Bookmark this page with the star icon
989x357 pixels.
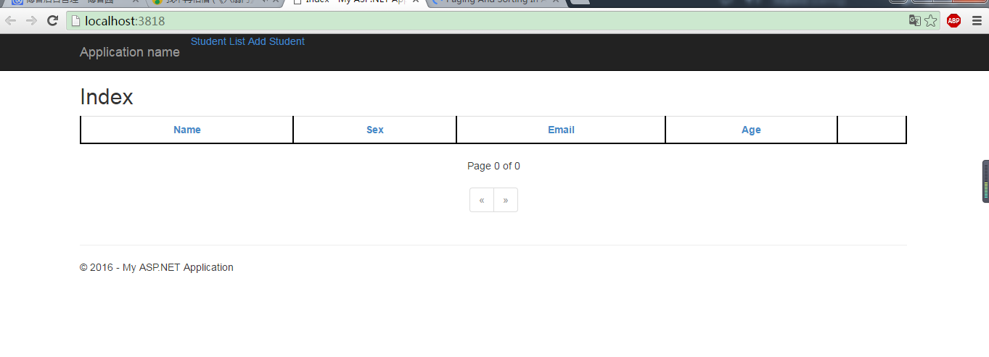click(930, 21)
